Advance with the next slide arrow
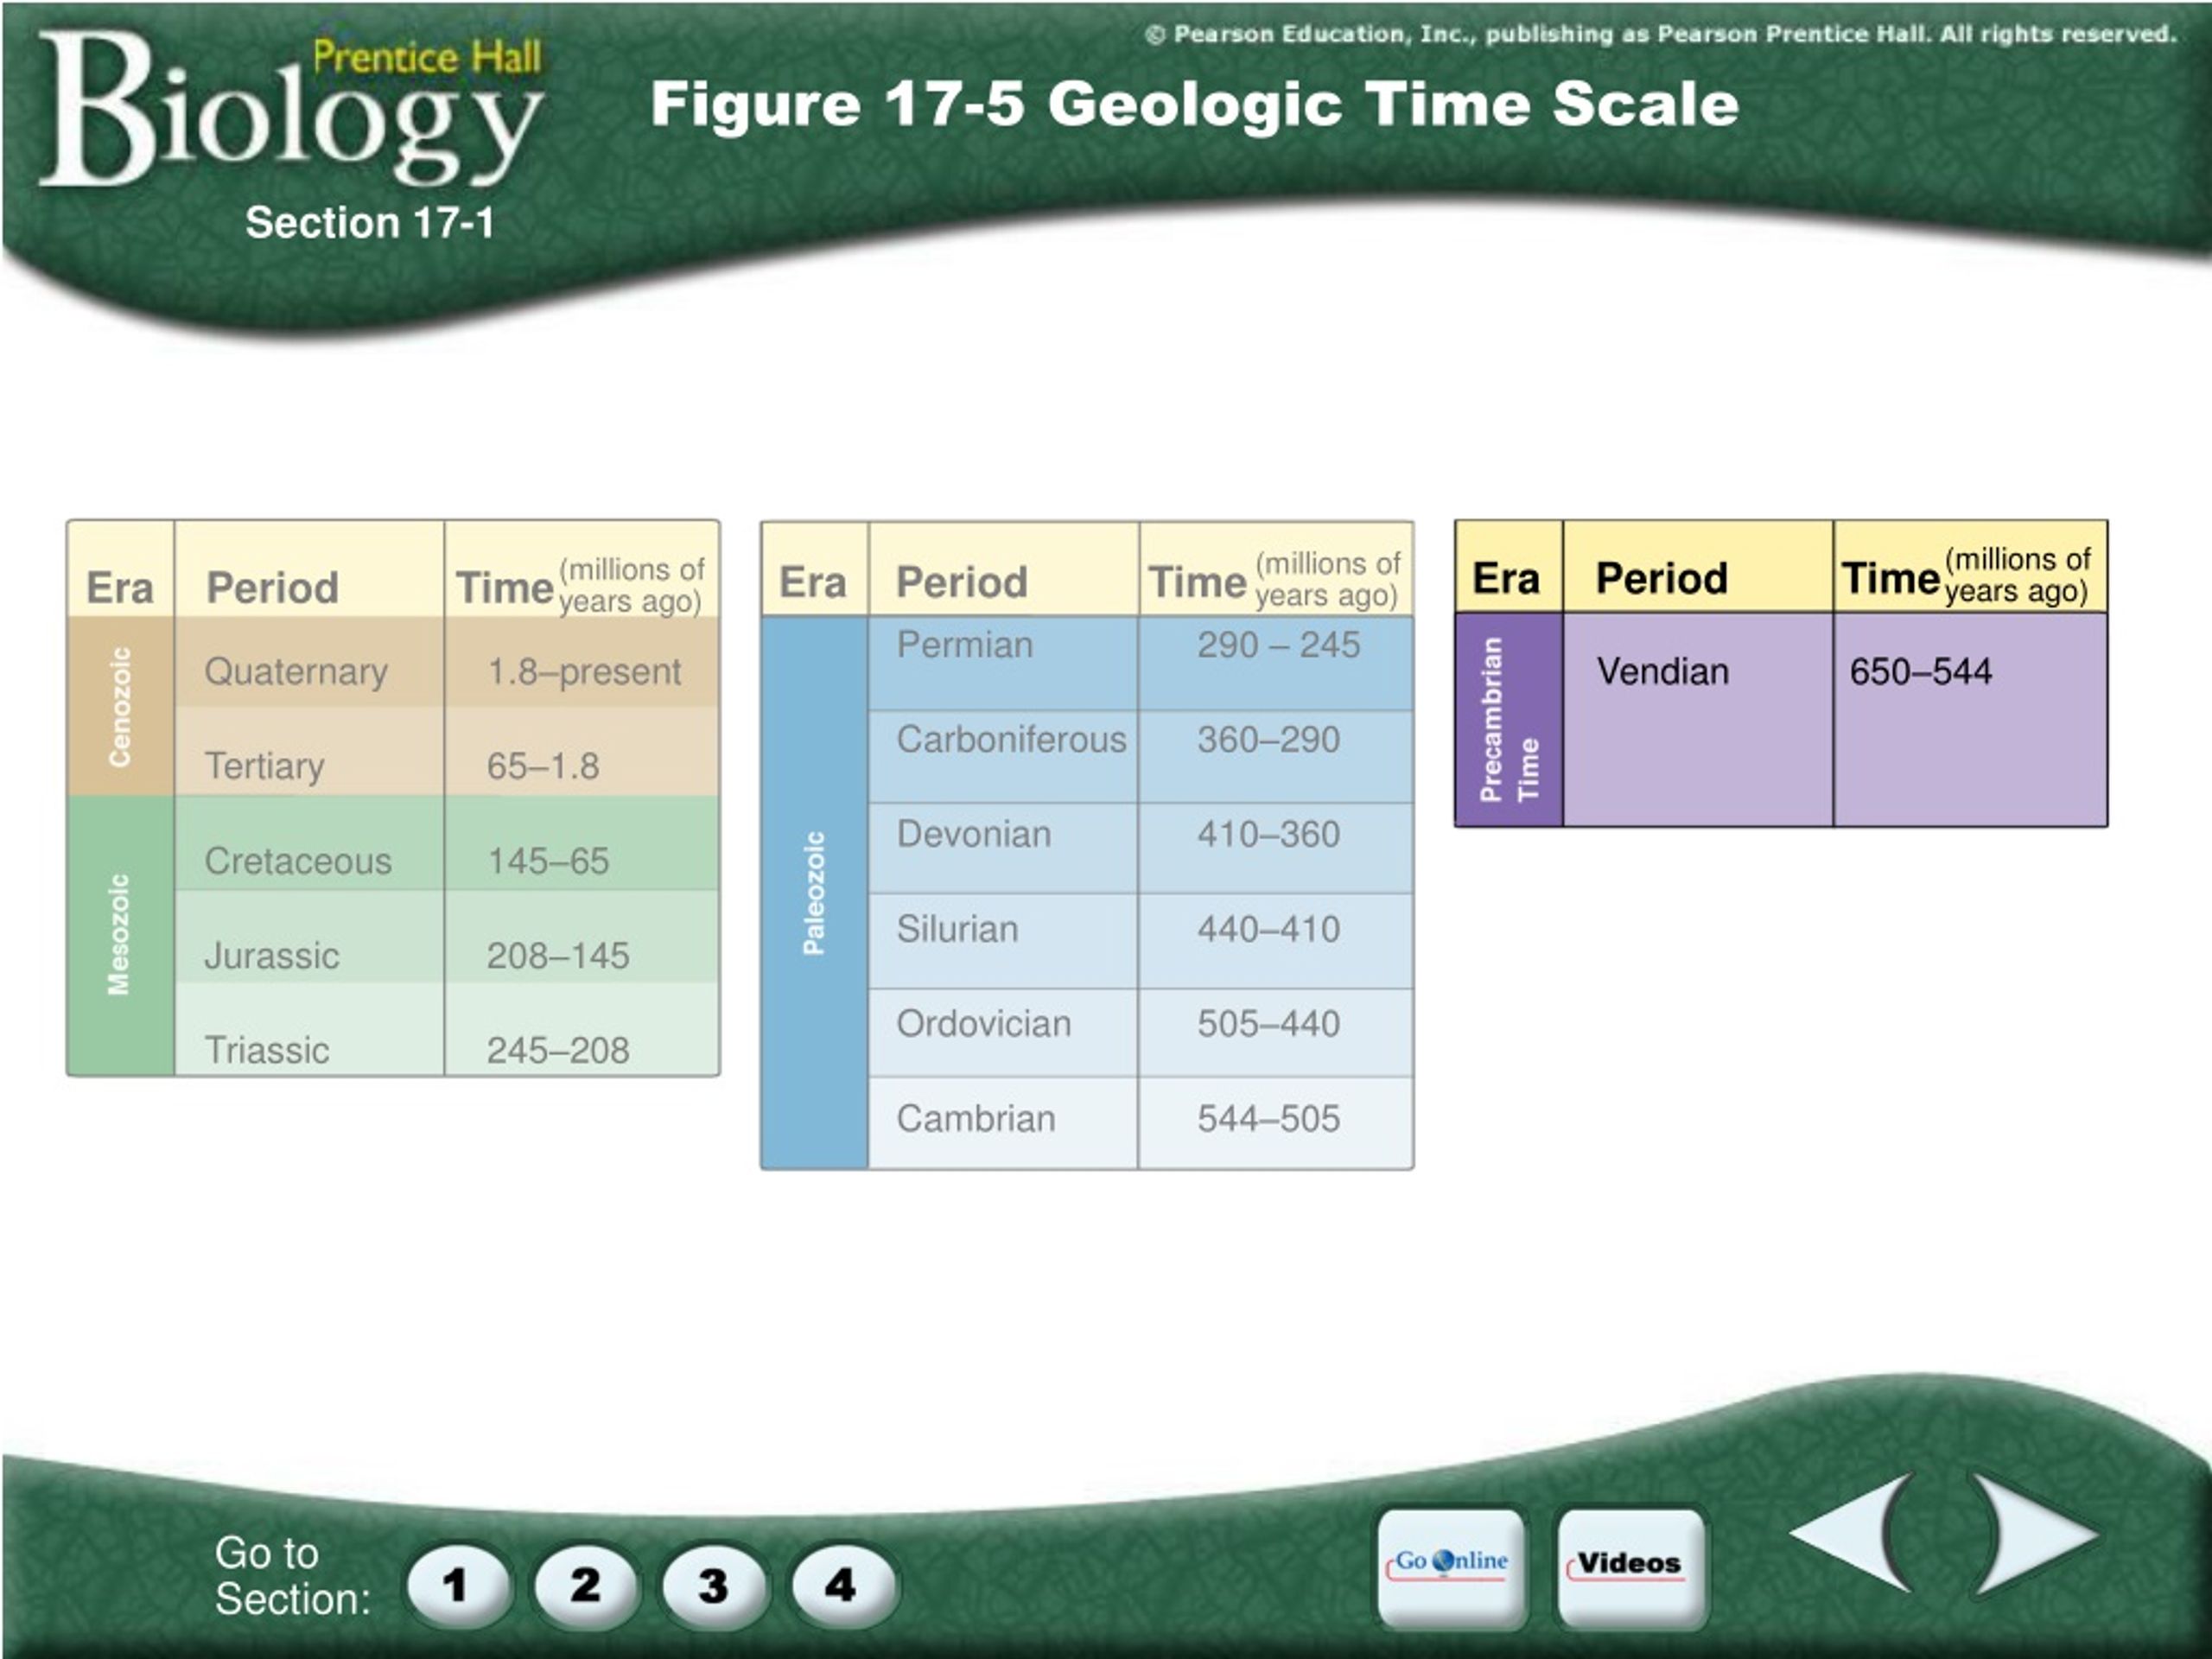This screenshot has width=2212, height=1659. click(2036, 1533)
